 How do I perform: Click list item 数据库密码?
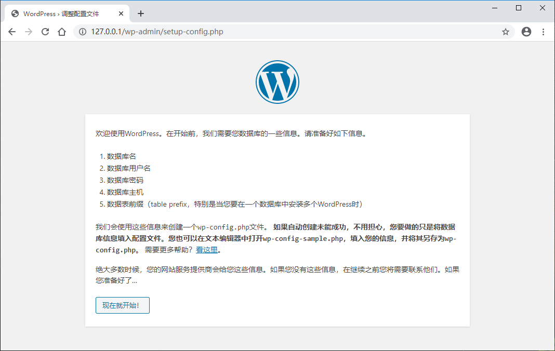[x=125, y=181]
